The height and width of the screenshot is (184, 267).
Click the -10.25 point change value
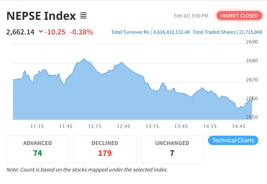pyautogui.click(x=55, y=32)
